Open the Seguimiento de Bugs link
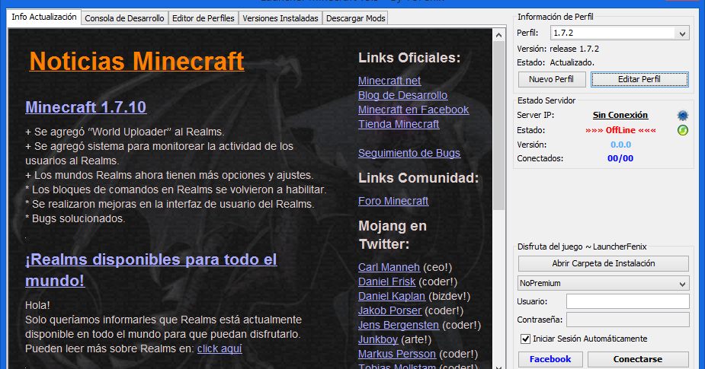Screen dimensions: 705x369 tap(409, 153)
